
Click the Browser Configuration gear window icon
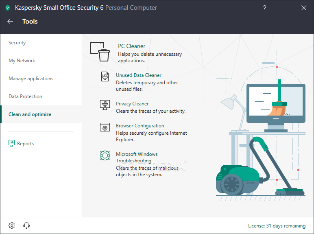105,127
